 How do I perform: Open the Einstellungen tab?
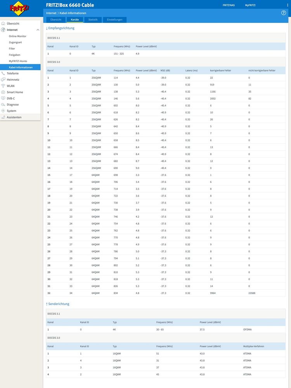point(115,19)
